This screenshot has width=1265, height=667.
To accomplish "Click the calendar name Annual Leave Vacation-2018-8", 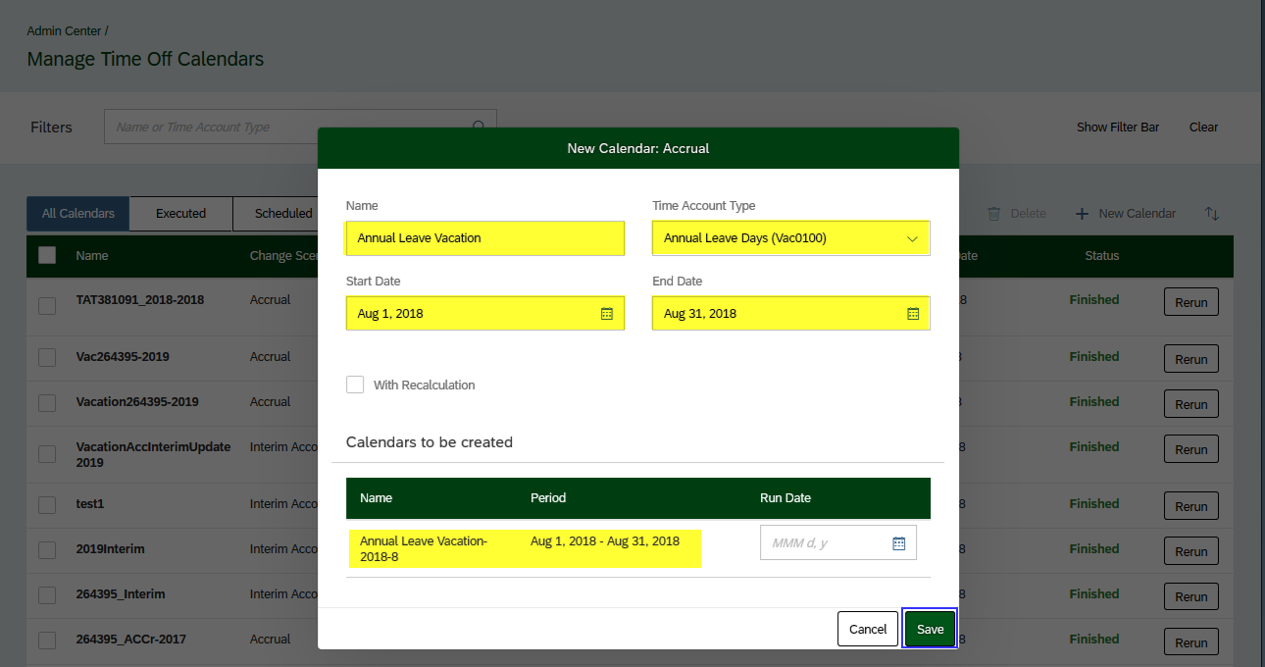I will 424,549.
